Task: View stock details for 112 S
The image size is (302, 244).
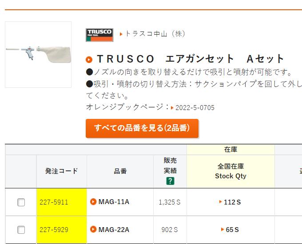Action: (232, 202)
